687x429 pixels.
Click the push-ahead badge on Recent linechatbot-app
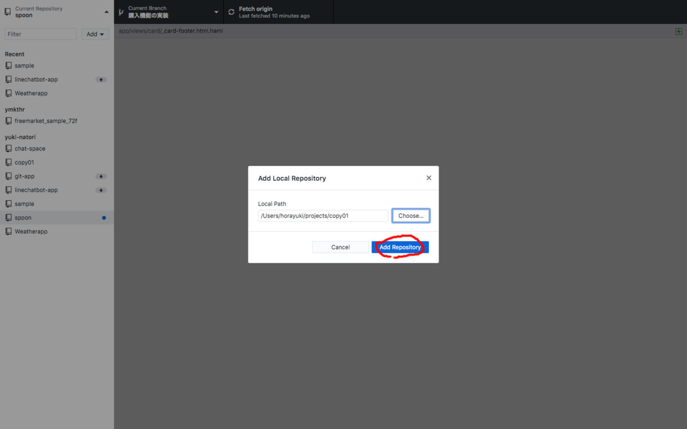coord(101,80)
